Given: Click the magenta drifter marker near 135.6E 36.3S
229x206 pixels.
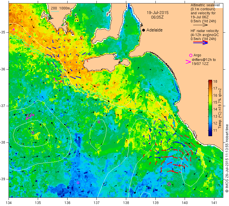Looking at the screenshot, I should click(x=55, y=80).
